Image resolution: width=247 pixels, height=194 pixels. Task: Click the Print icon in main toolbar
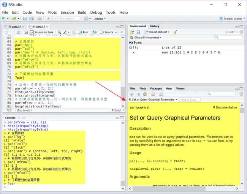[x=40, y=18]
